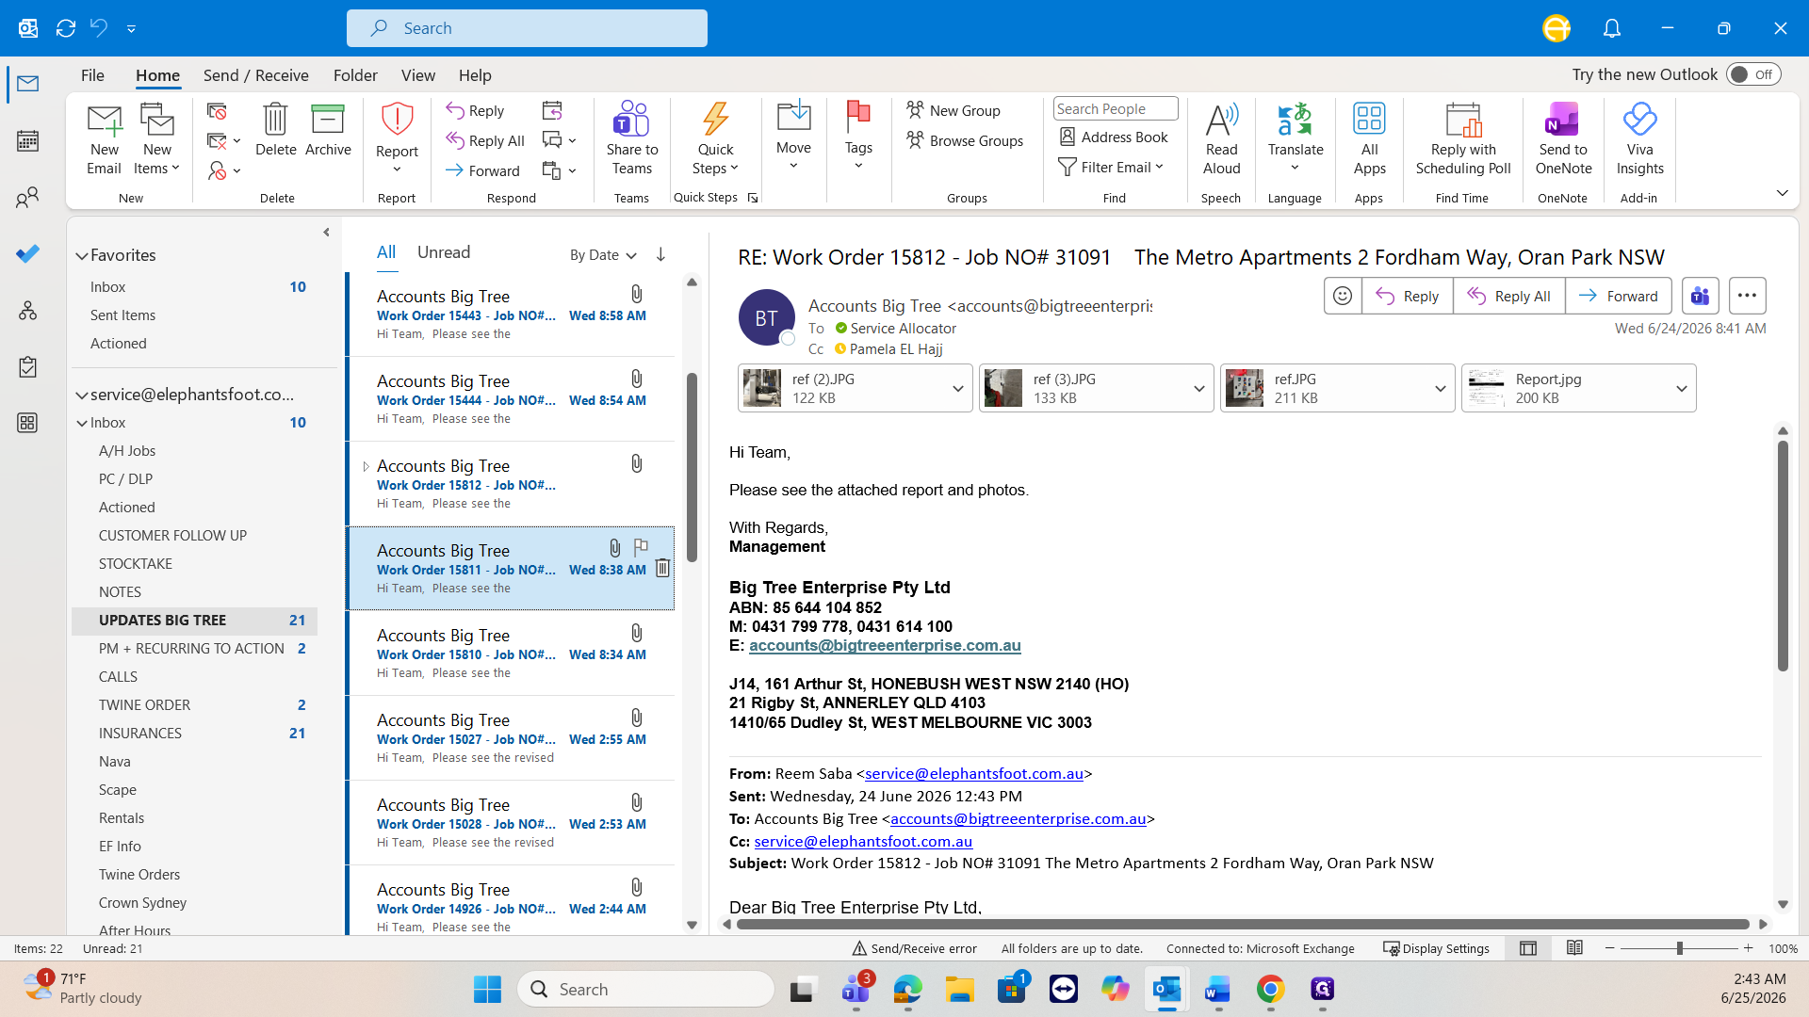Viewport: 1809px width, 1017px height.
Task: Open Google Chrome from taskbar
Action: pos(1270,989)
